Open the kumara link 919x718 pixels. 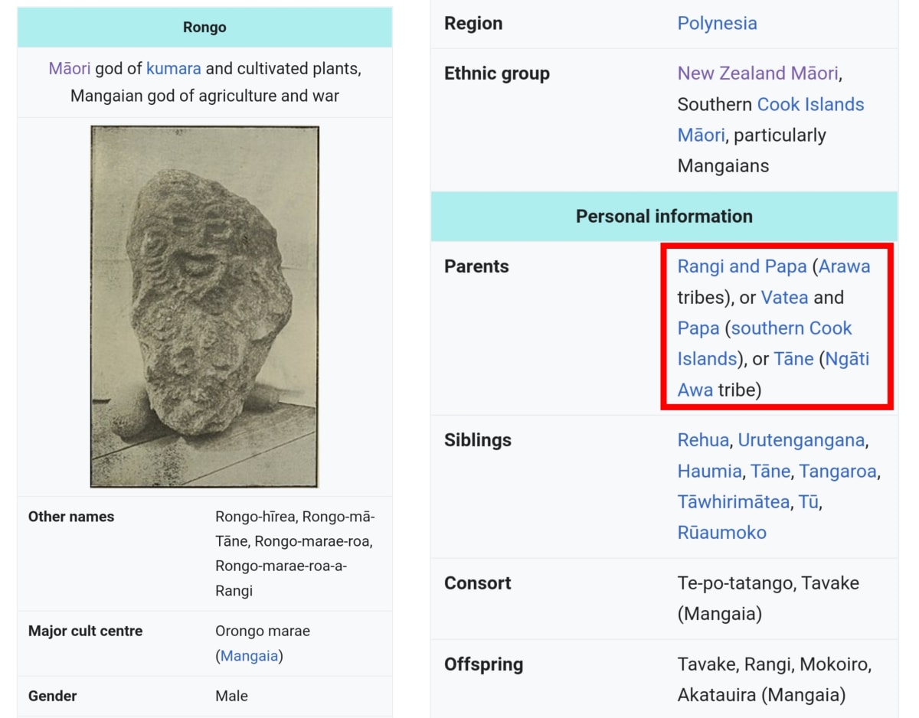coord(174,68)
